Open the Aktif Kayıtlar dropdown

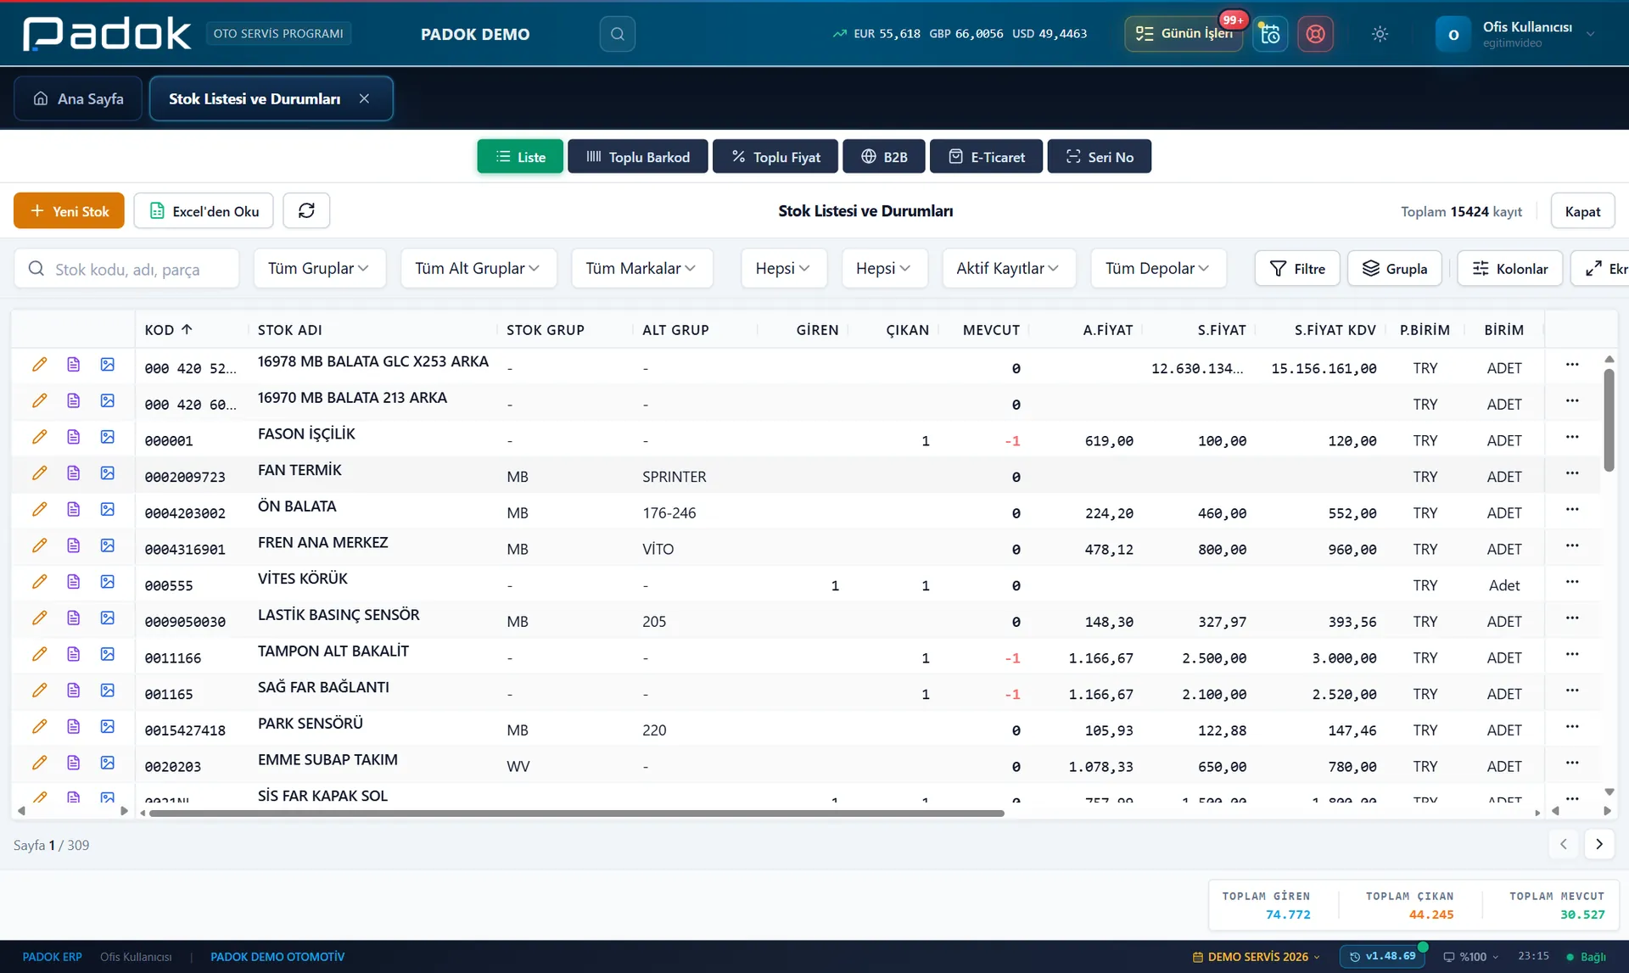tap(1008, 268)
